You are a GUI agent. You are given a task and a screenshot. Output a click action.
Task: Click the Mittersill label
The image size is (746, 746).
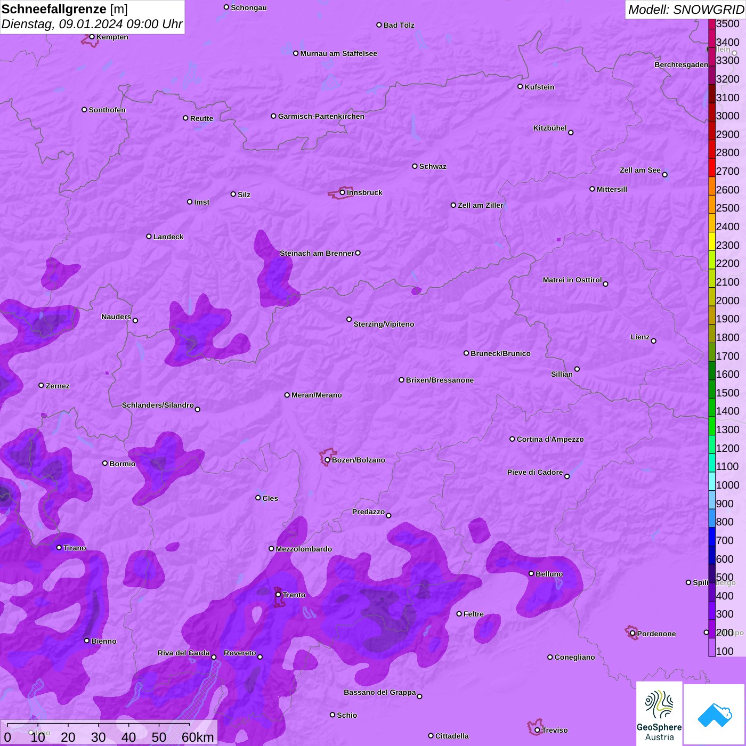[612, 189]
